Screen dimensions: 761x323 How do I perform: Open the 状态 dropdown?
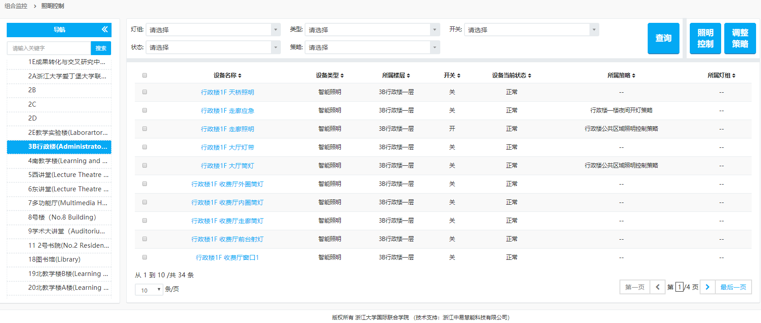(213, 47)
